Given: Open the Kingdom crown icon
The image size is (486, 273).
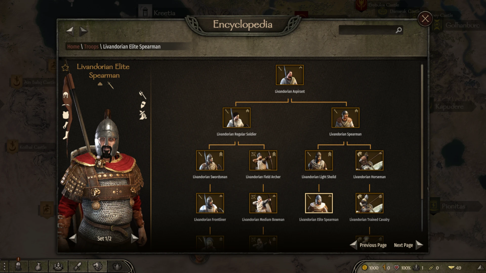Looking at the screenshot, I should [117, 266].
